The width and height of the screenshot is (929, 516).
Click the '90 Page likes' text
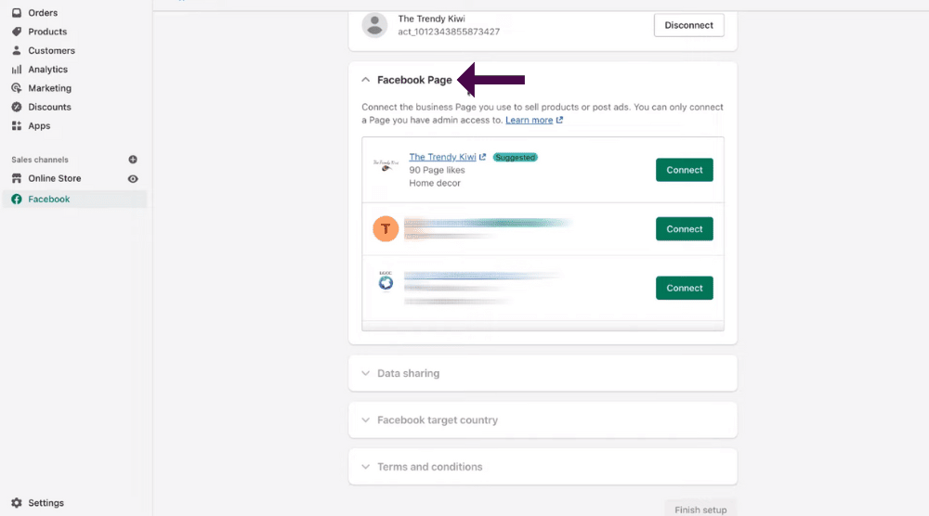coord(437,170)
